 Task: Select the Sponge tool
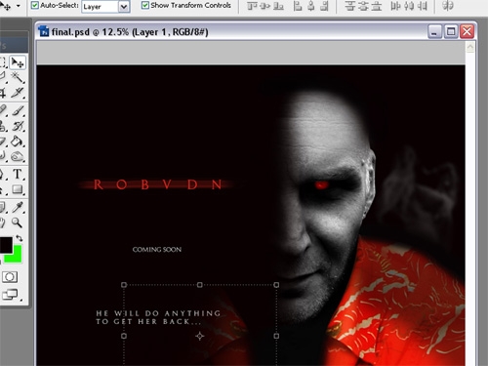(18, 157)
